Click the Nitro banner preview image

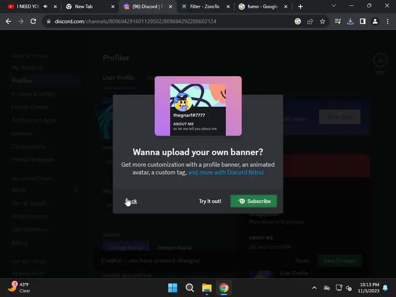pos(198,106)
